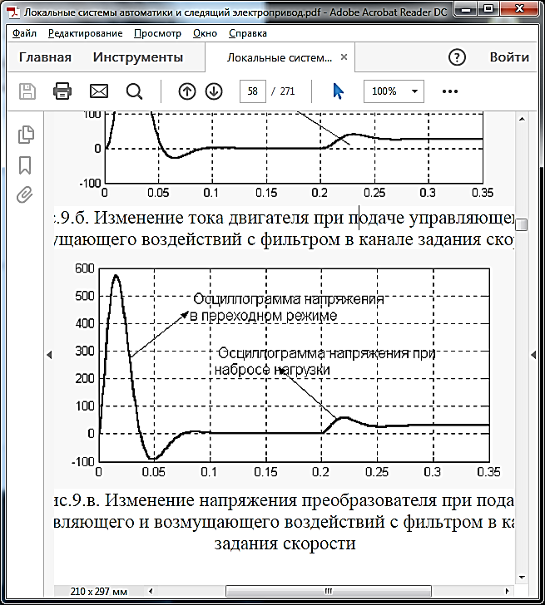Switch to the Инструменты tab

[138, 57]
